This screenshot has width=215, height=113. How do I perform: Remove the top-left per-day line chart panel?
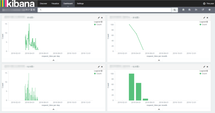tap(102, 18)
